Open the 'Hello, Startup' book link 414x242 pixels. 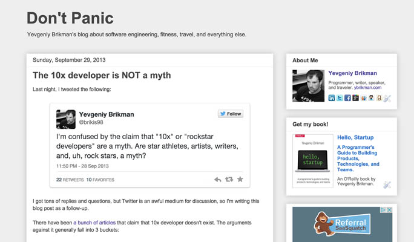pos(355,137)
